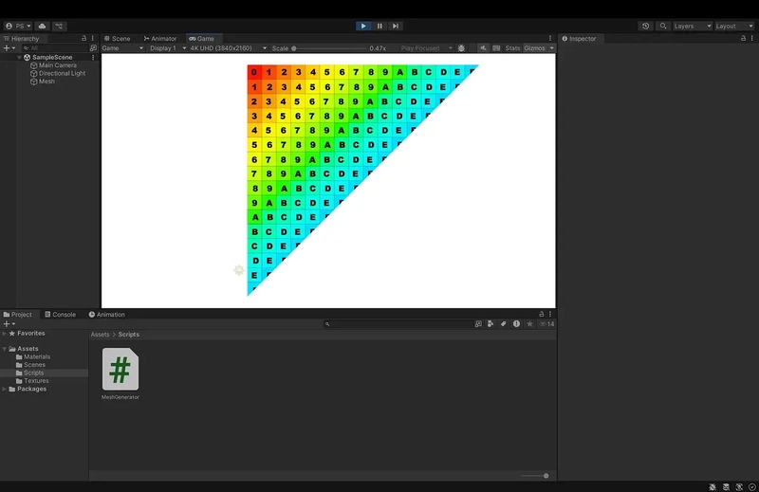The image size is (759, 492).
Task: Click the Pause button in toolbar
Action: (379, 26)
